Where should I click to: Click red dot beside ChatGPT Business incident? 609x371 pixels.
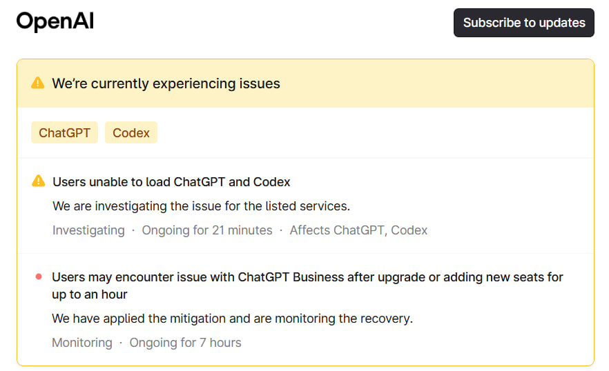[x=39, y=277]
